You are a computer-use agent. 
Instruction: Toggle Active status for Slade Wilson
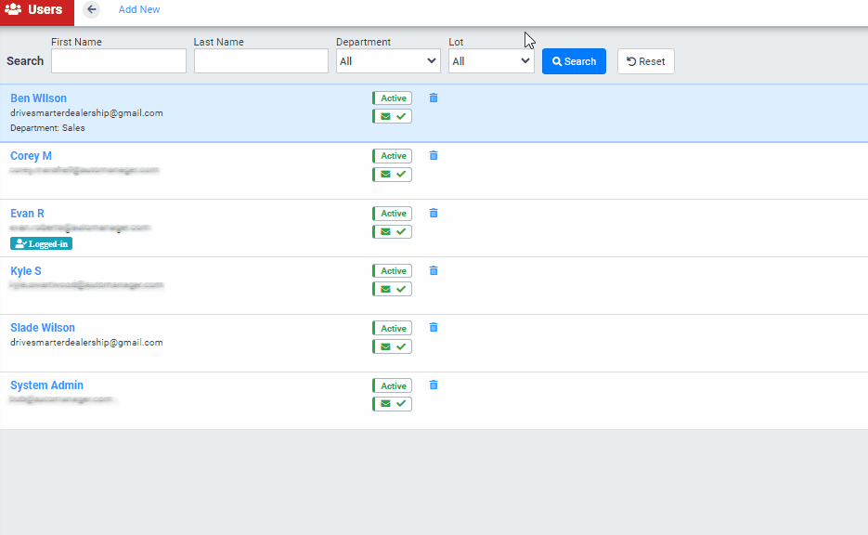pyautogui.click(x=392, y=328)
